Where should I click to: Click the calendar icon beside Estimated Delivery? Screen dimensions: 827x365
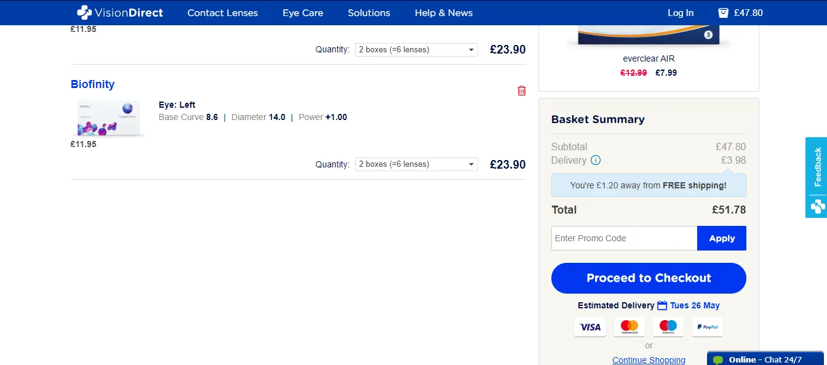[662, 305]
